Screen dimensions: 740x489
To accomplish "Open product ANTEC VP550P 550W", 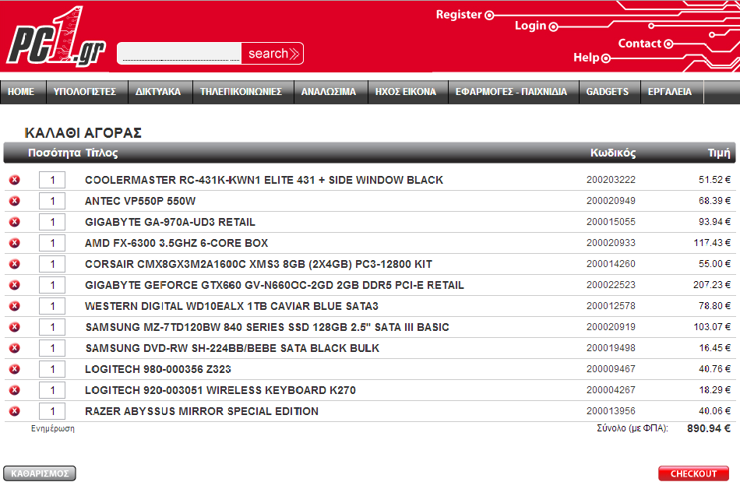I will pos(140,201).
